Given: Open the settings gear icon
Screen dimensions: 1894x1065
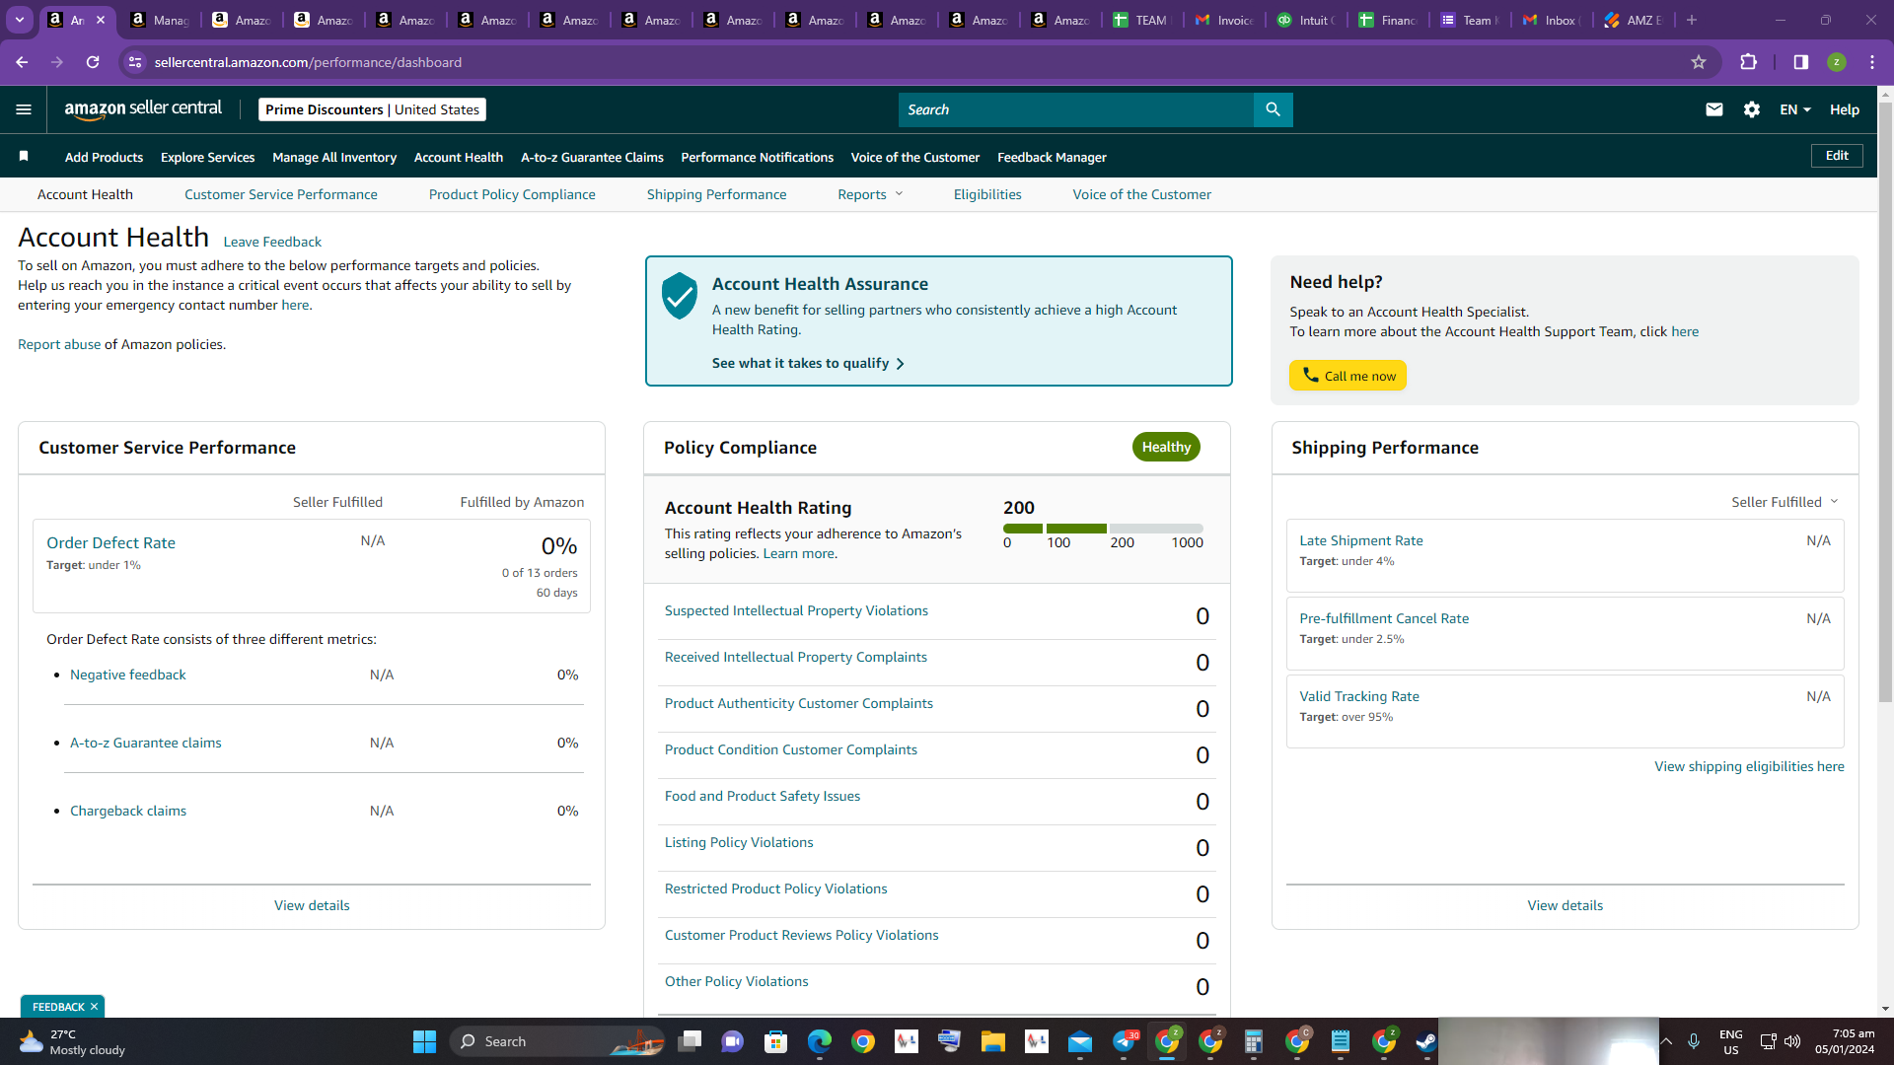Looking at the screenshot, I should tap(1752, 109).
